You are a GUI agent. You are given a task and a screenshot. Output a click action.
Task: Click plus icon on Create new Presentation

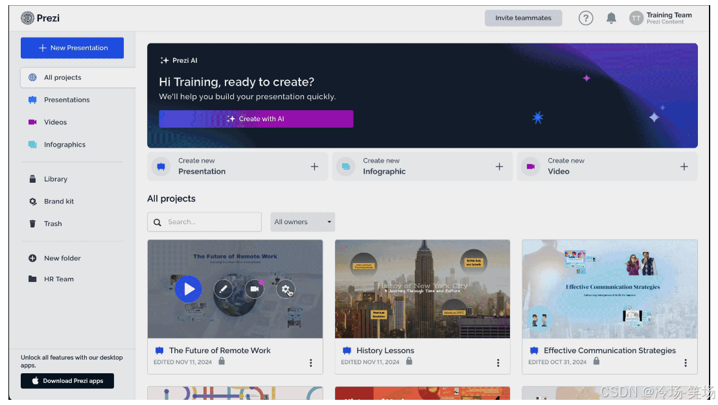[x=314, y=167]
